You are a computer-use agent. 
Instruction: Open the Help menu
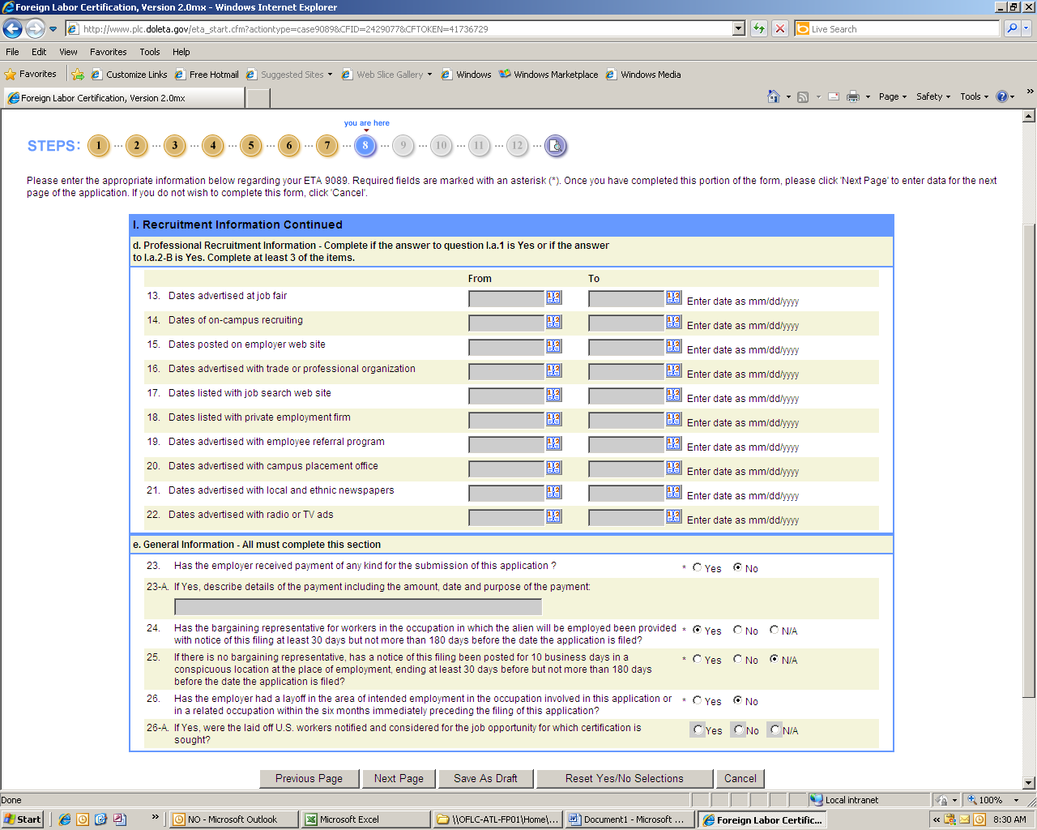pyautogui.click(x=181, y=52)
